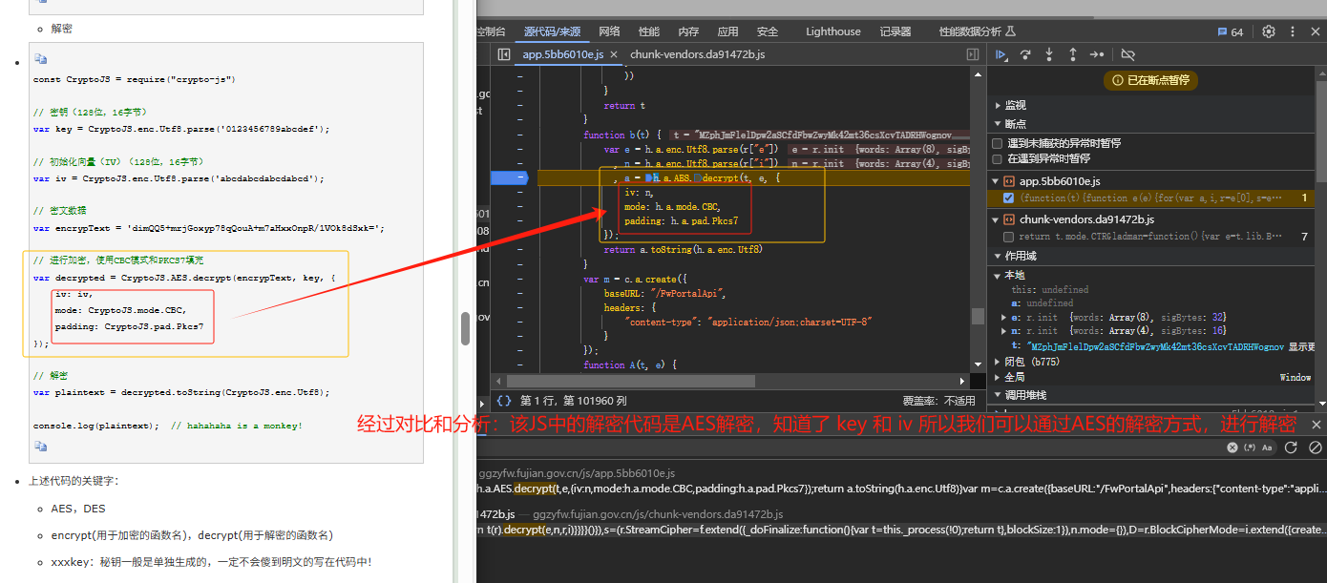Click the code editor vertical scrollbar thumb

[x=978, y=316]
